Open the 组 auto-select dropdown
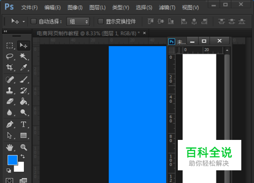Viewport: 254px width, 183px height. (78, 22)
